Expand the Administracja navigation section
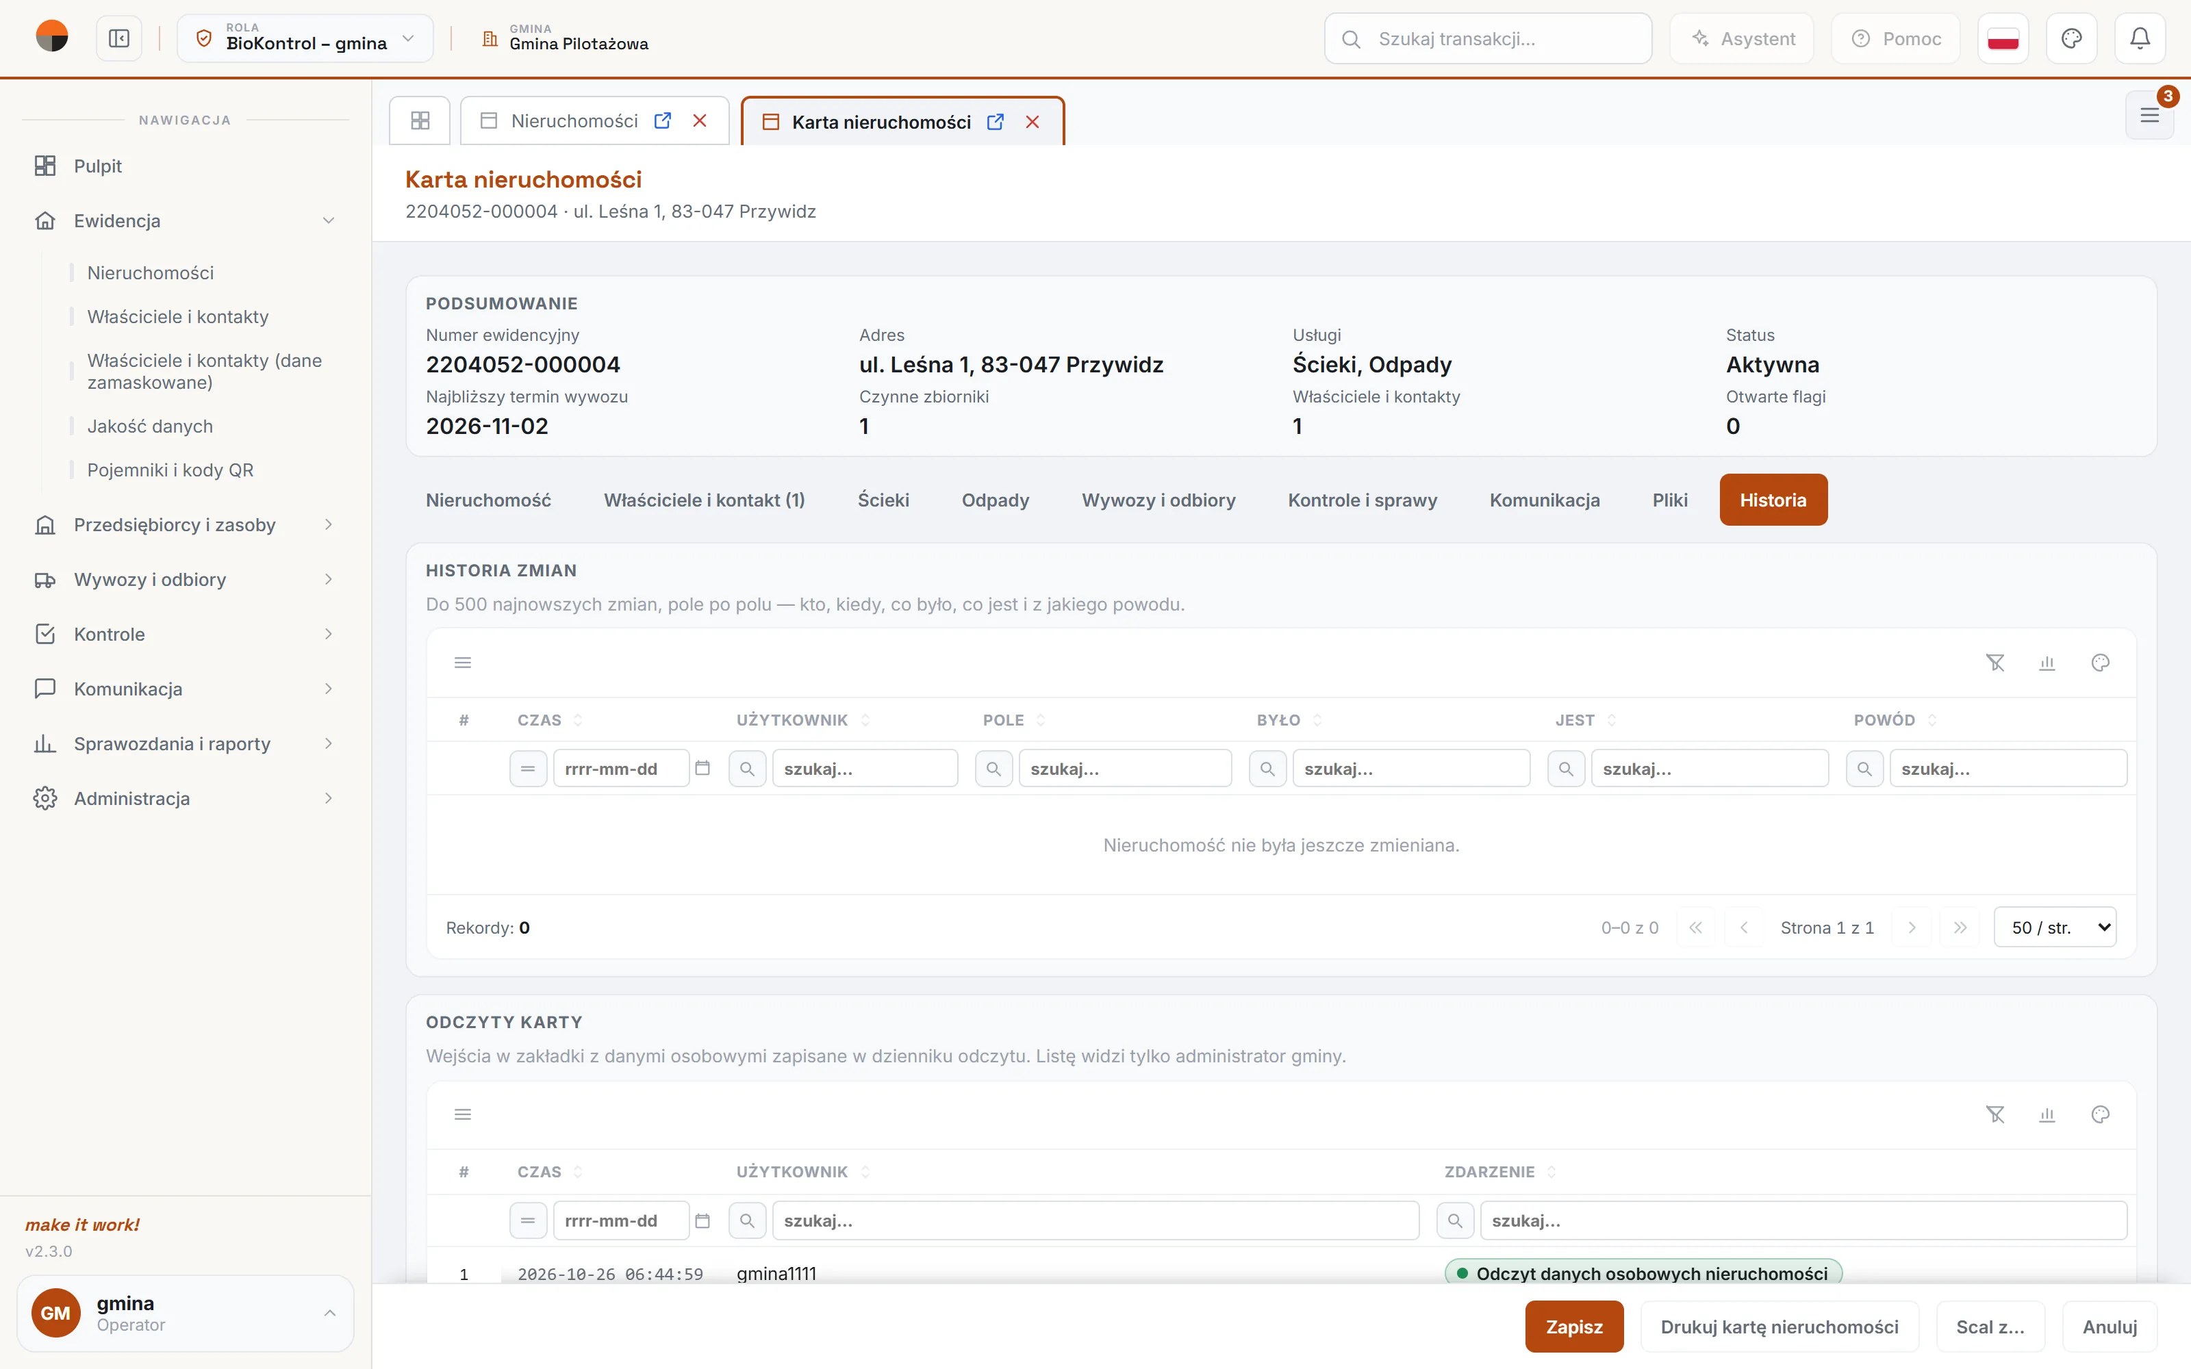The width and height of the screenshot is (2191, 1369). pos(185,799)
